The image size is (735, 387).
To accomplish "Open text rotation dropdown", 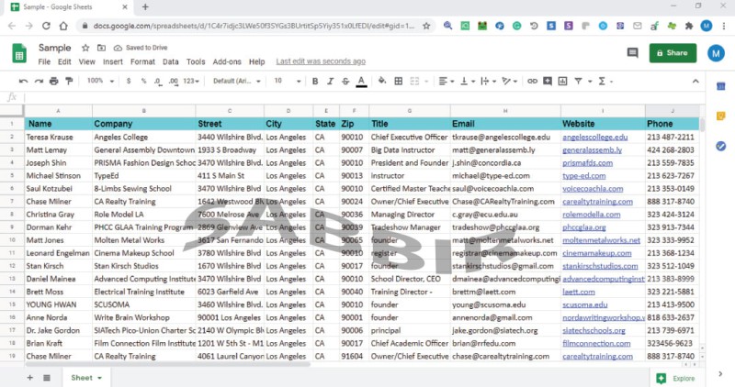I will point(509,82).
